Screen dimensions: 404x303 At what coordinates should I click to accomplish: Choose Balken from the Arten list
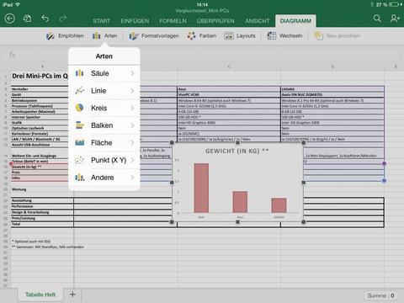[104, 125]
